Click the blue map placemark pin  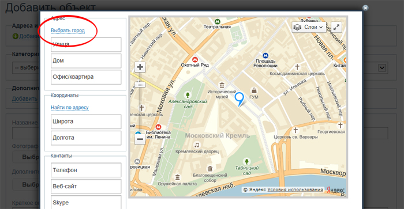(x=239, y=99)
